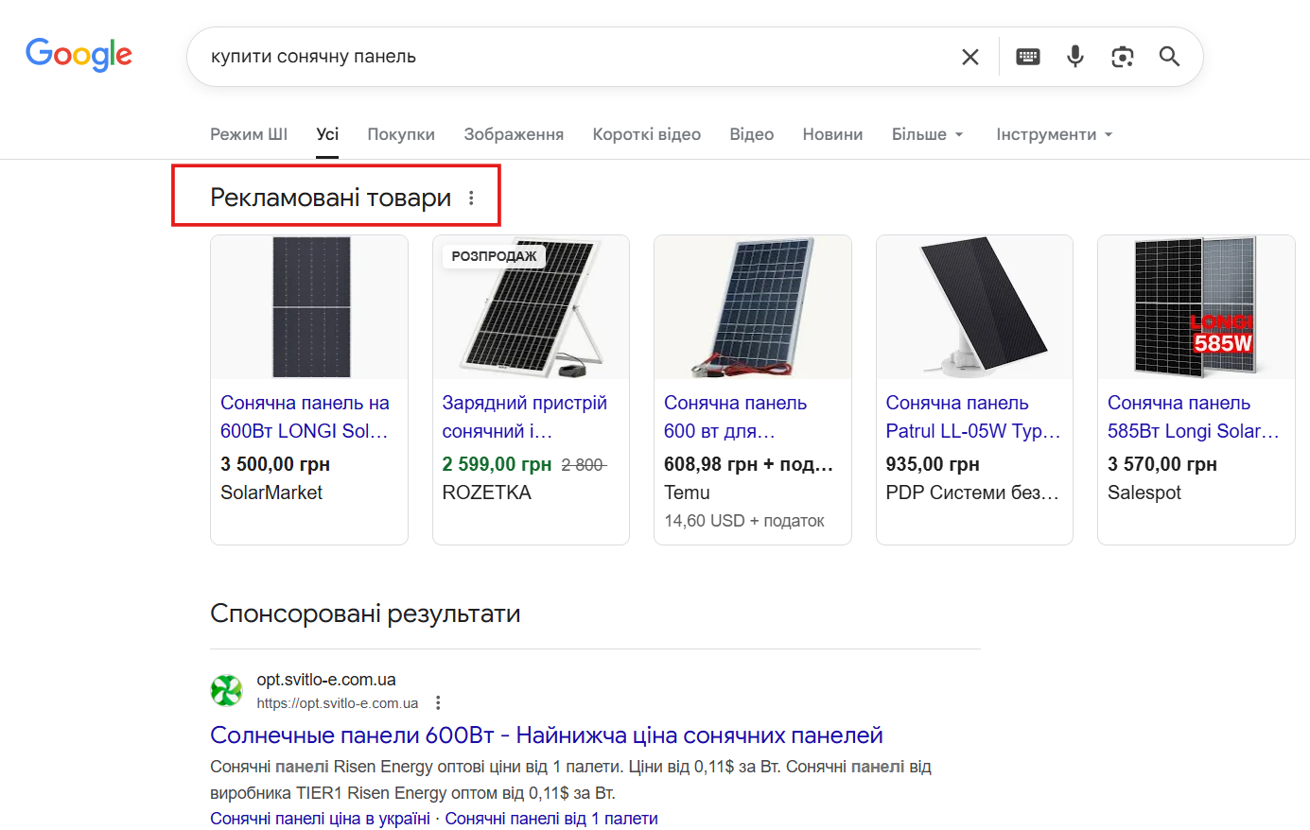Click the LONGI 585W solar panel thumbnail
Image resolution: width=1310 pixels, height=830 pixels.
coord(1196,307)
